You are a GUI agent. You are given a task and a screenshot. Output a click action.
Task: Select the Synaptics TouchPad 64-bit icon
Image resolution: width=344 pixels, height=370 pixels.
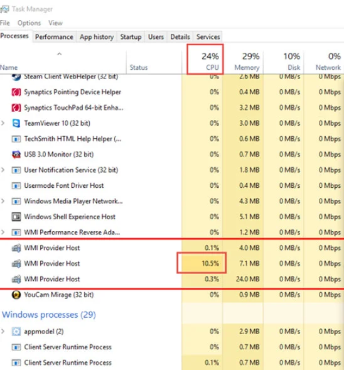[16, 107]
